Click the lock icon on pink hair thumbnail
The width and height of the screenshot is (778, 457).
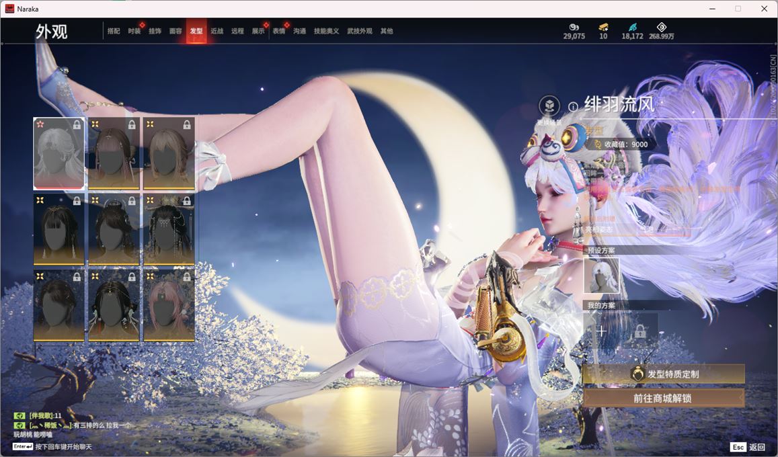[186, 277]
